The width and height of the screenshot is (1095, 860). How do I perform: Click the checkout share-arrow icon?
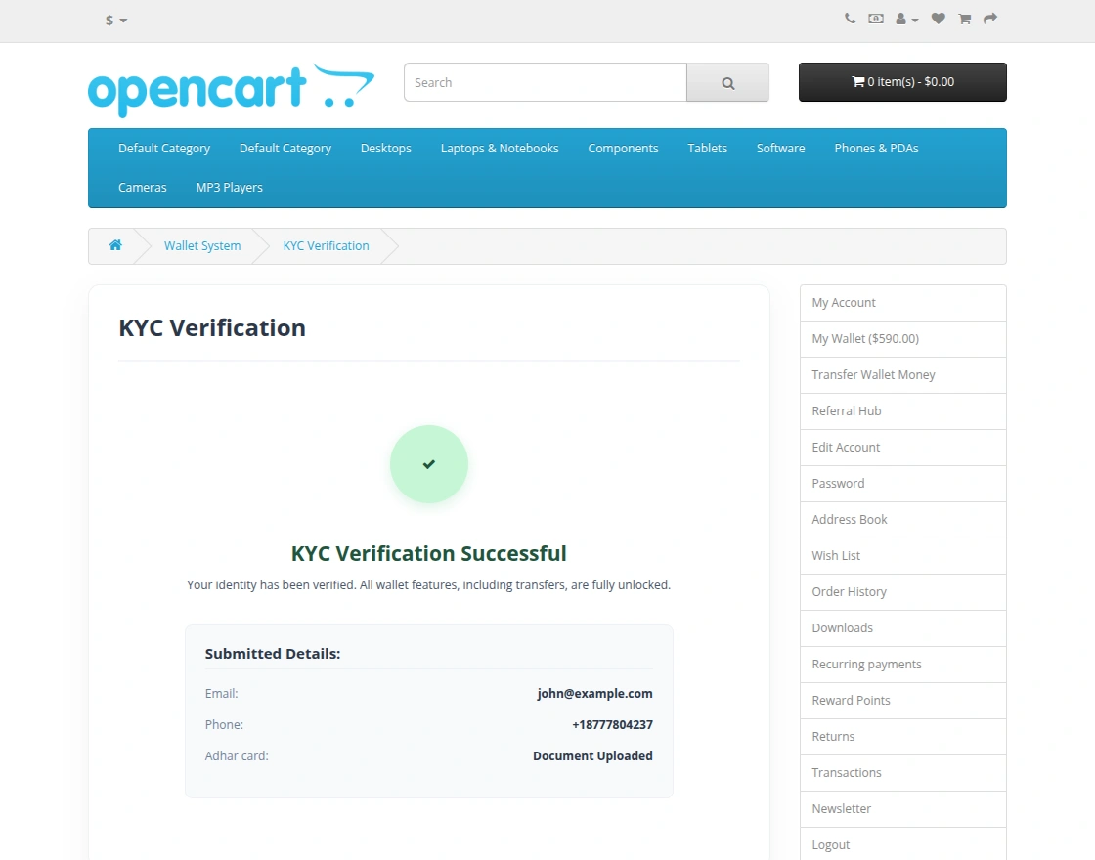coord(990,19)
